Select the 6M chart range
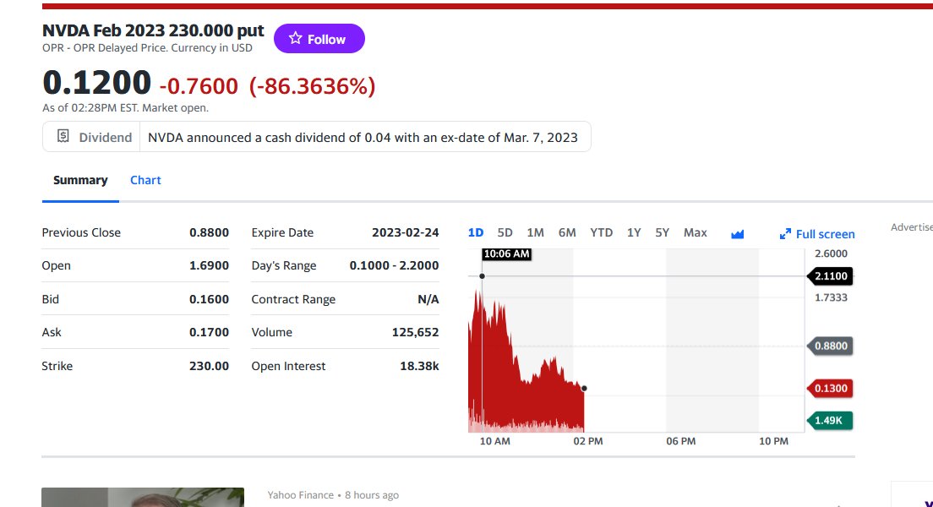Screen dimensions: 933x507 pos(567,232)
